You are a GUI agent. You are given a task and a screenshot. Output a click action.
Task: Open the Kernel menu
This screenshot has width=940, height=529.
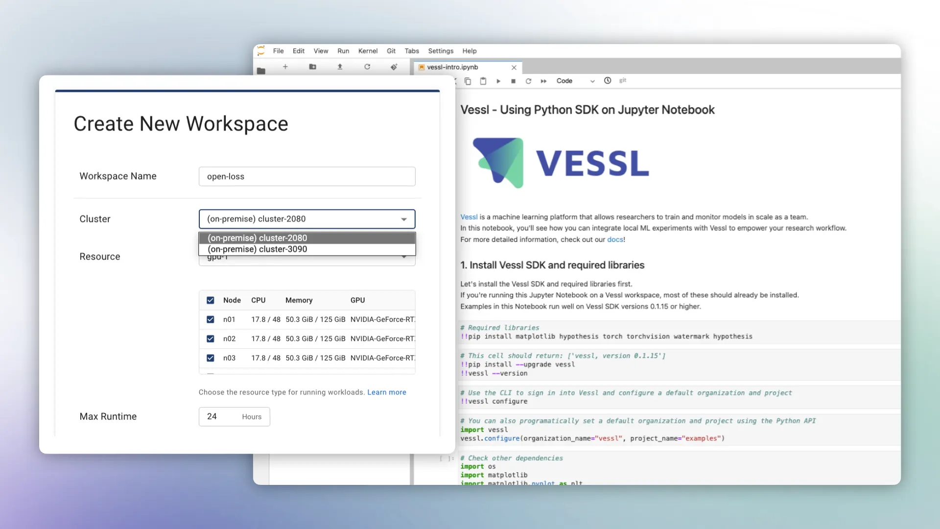click(x=368, y=51)
